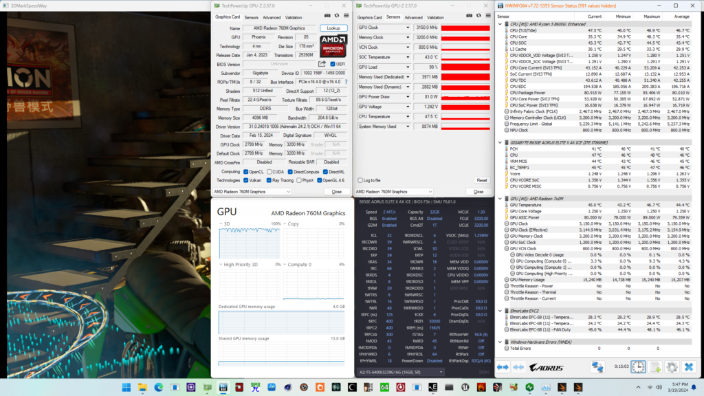Viewport: 704px width, 396px height.
Task: Click HWiNFO expand columns blue arrows icon
Action: point(503,367)
